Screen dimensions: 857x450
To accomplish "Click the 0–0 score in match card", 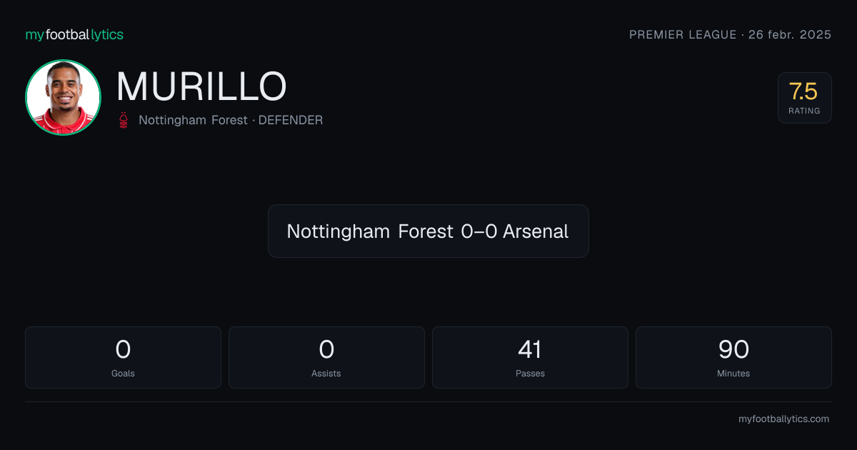I will [x=478, y=231].
